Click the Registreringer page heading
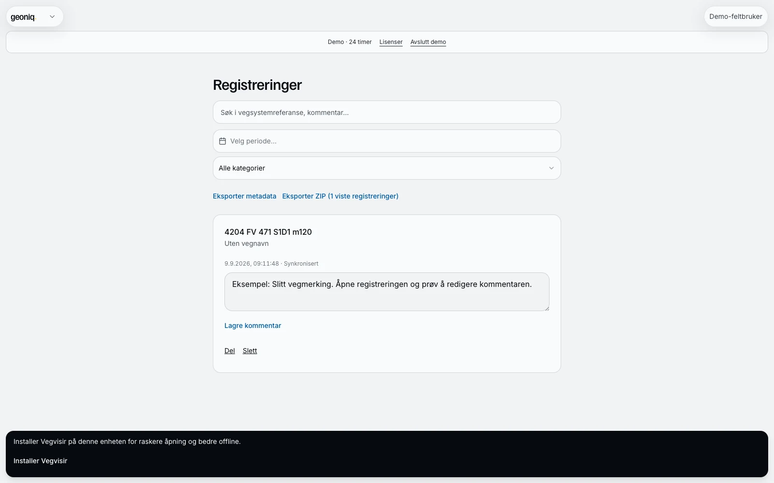This screenshot has height=483, width=774. (x=257, y=85)
